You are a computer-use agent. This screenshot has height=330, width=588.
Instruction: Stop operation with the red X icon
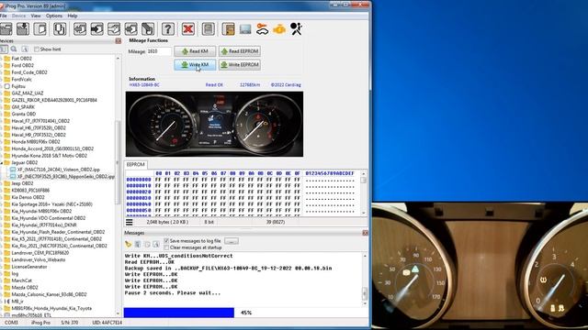click(187, 28)
